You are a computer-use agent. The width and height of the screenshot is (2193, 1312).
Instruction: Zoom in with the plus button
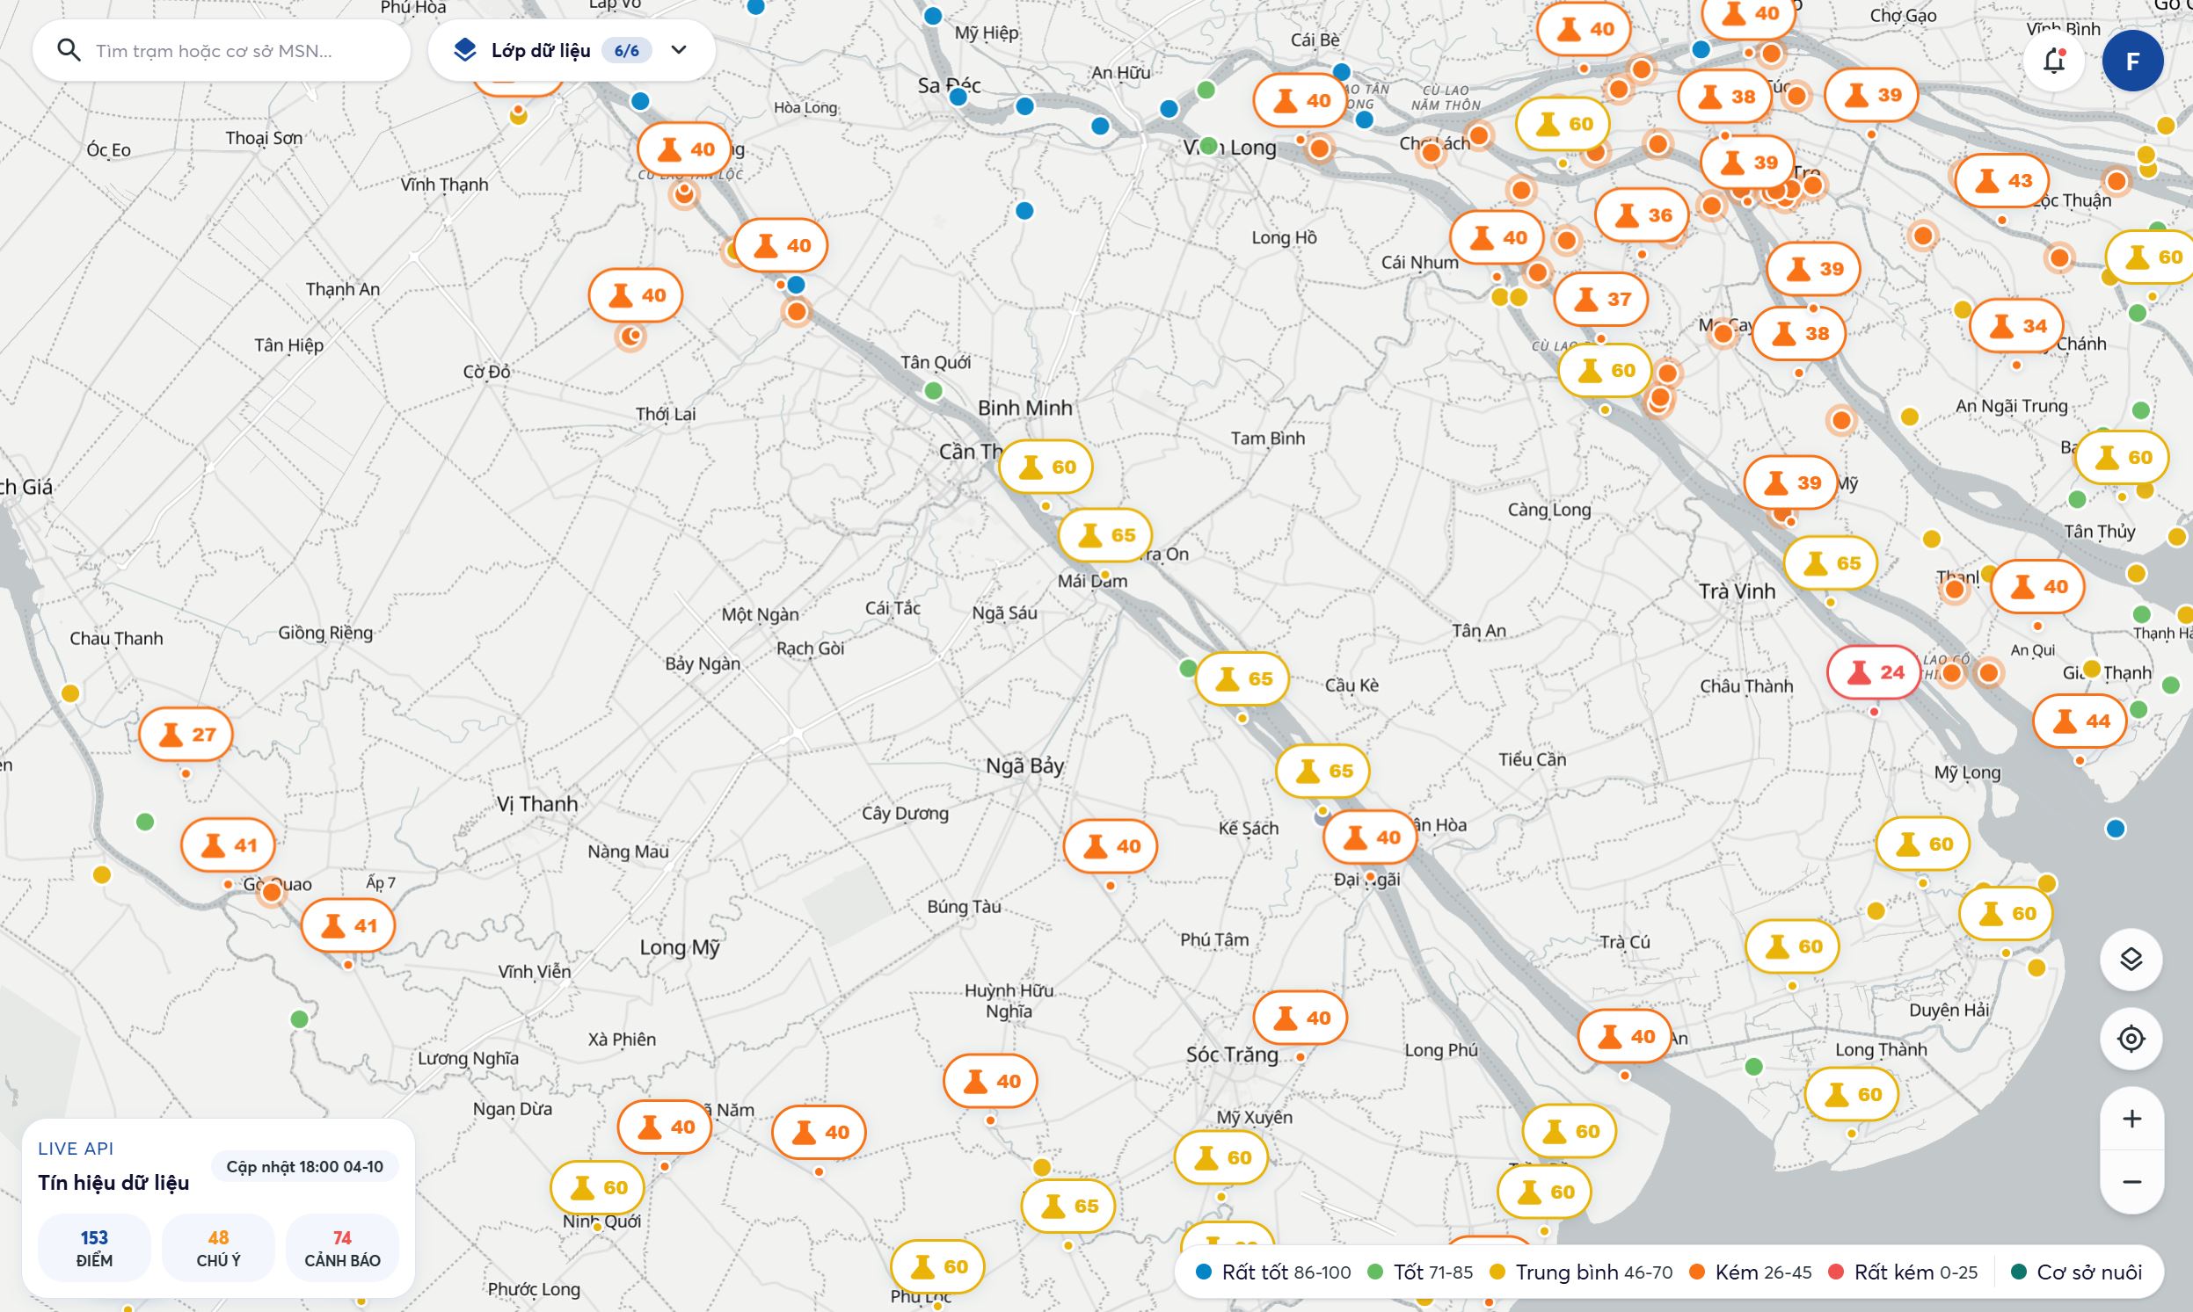click(2131, 1119)
